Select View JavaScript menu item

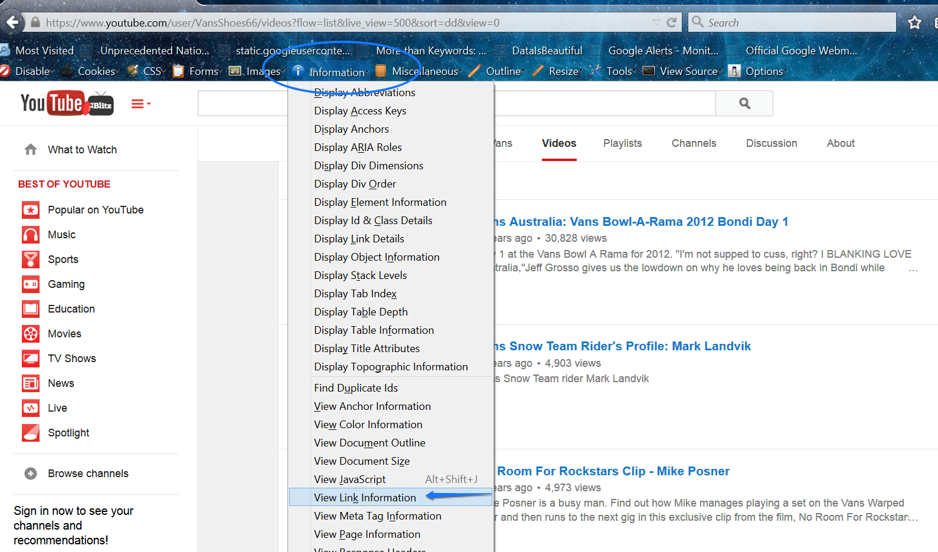(x=391, y=479)
